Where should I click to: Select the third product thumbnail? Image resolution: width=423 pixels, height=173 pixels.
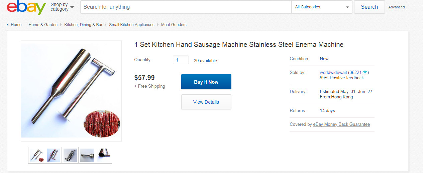coord(70,155)
